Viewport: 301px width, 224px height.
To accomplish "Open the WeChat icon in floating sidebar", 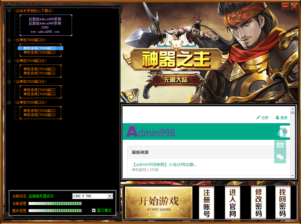I will click(280, 157).
